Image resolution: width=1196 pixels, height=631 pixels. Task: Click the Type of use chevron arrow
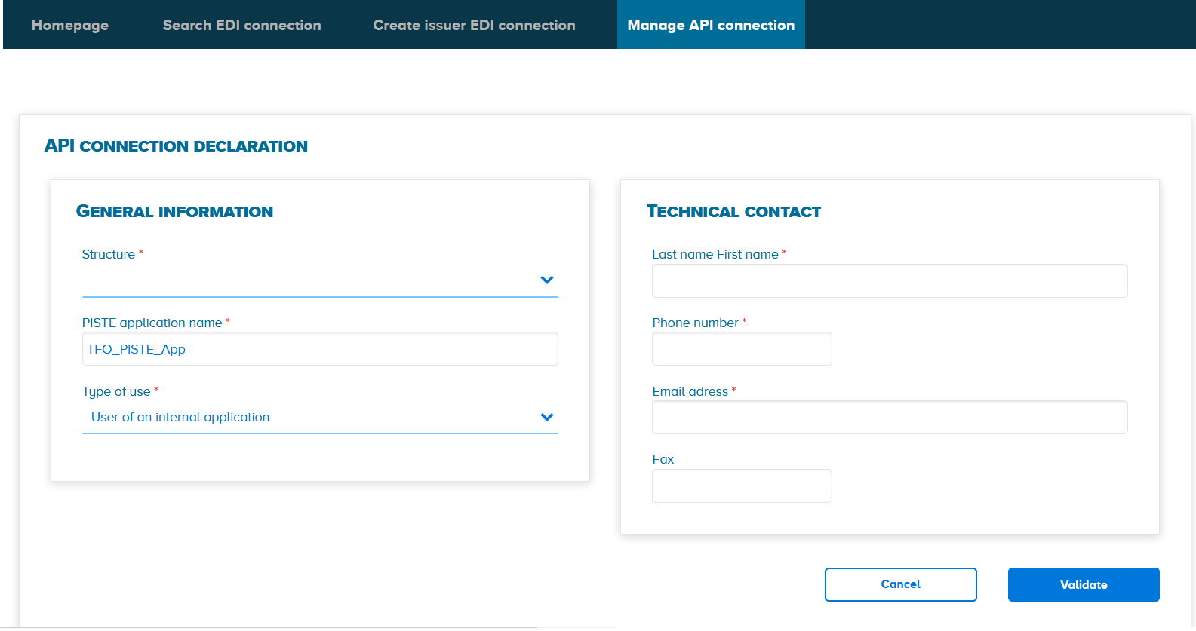coord(547,418)
